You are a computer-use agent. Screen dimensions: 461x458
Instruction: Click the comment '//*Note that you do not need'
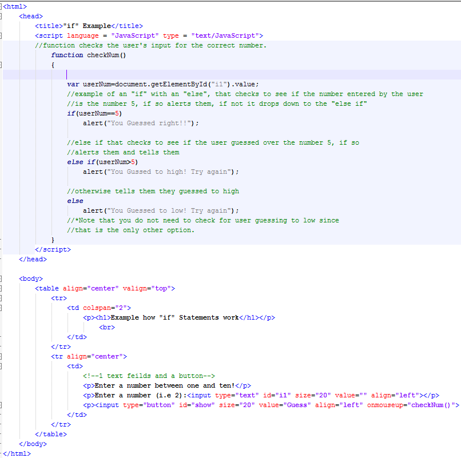[203, 220]
